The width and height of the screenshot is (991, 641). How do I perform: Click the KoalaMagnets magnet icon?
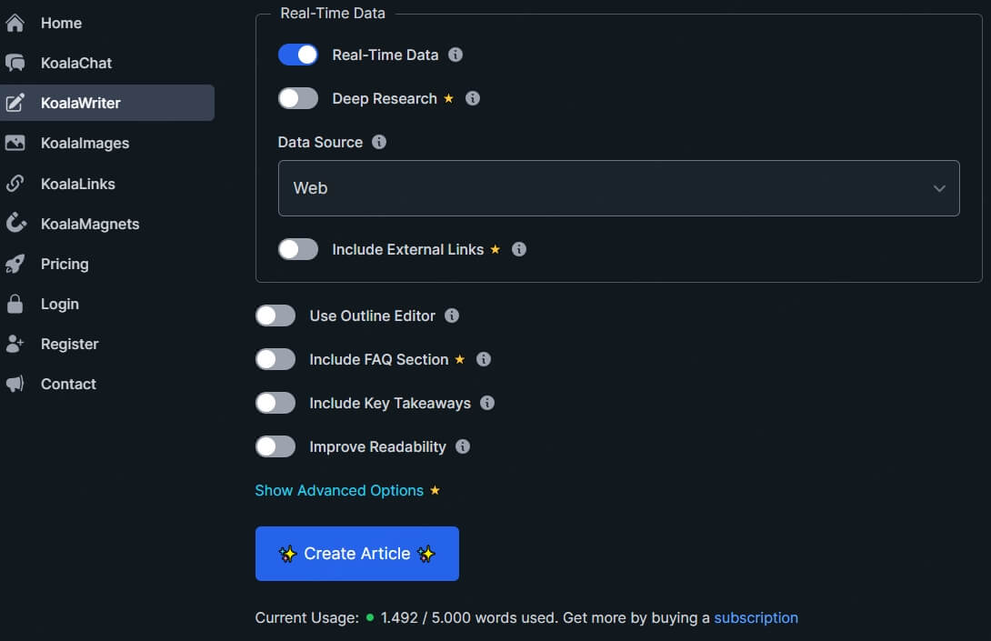15,223
